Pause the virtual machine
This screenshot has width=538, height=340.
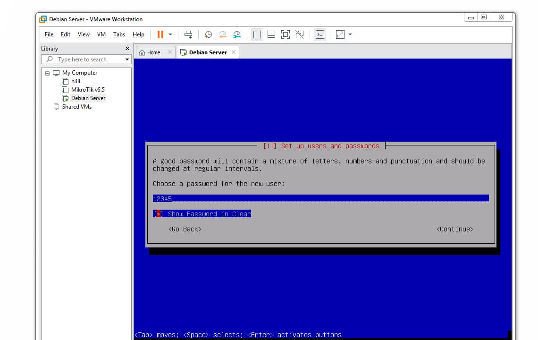160,34
